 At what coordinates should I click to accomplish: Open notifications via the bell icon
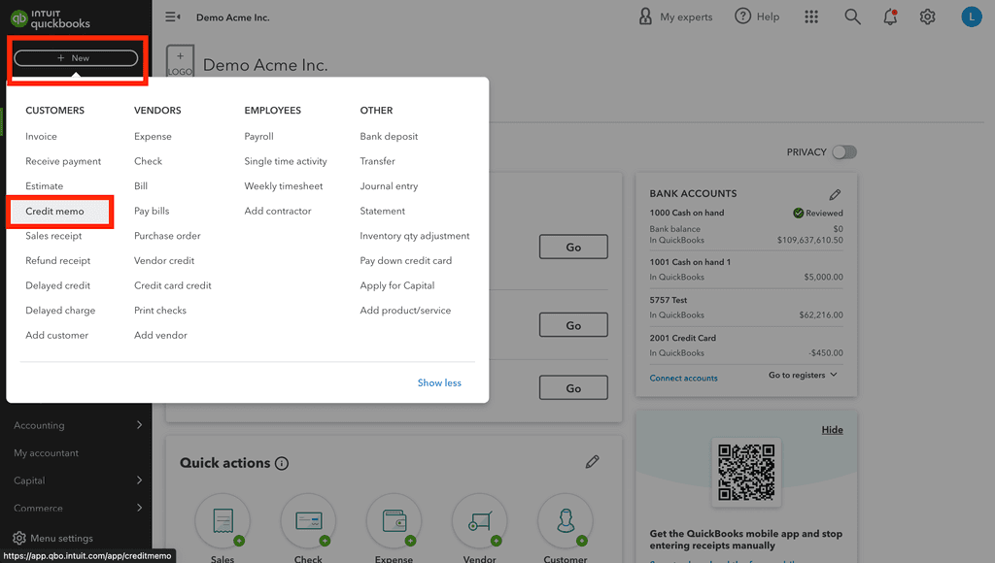[x=890, y=17]
